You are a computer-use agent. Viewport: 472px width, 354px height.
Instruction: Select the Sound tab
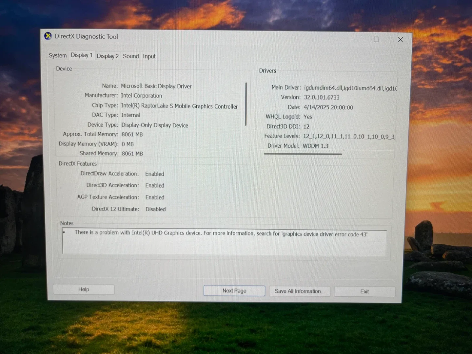click(131, 56)
